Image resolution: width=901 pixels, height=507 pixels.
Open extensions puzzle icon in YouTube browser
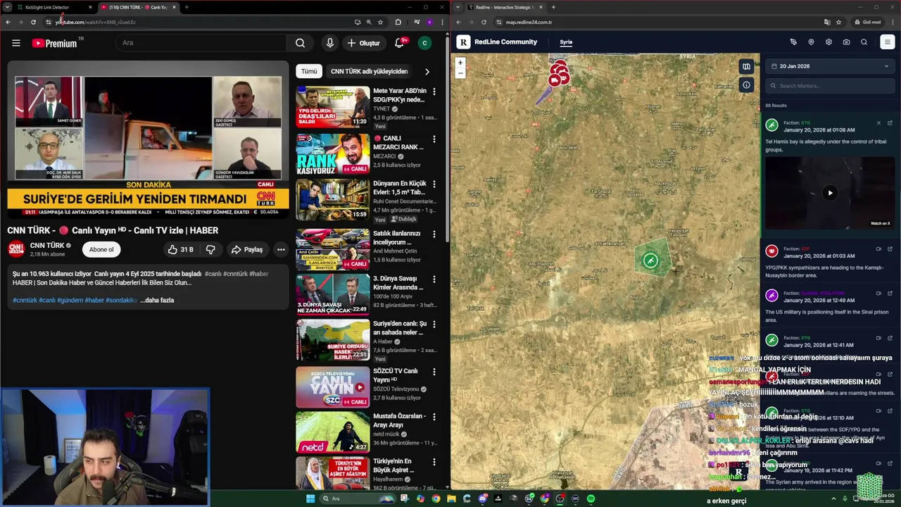[398, 22]
